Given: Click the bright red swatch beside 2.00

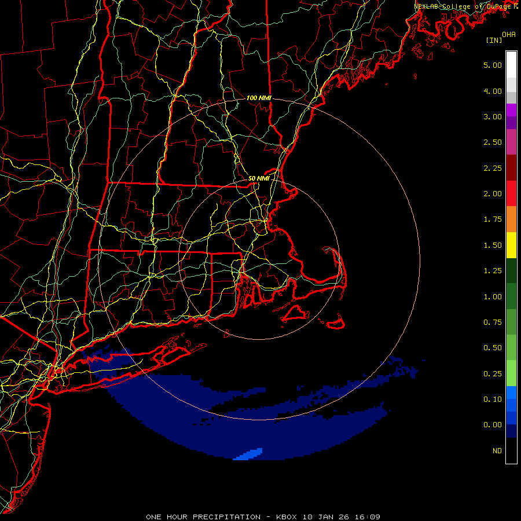Looking at the screenshot, I should 511,193.
